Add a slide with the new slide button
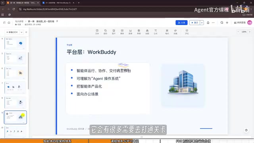This screenshot has width=254, height=143. pyautogui.click(x=12, y=32)
